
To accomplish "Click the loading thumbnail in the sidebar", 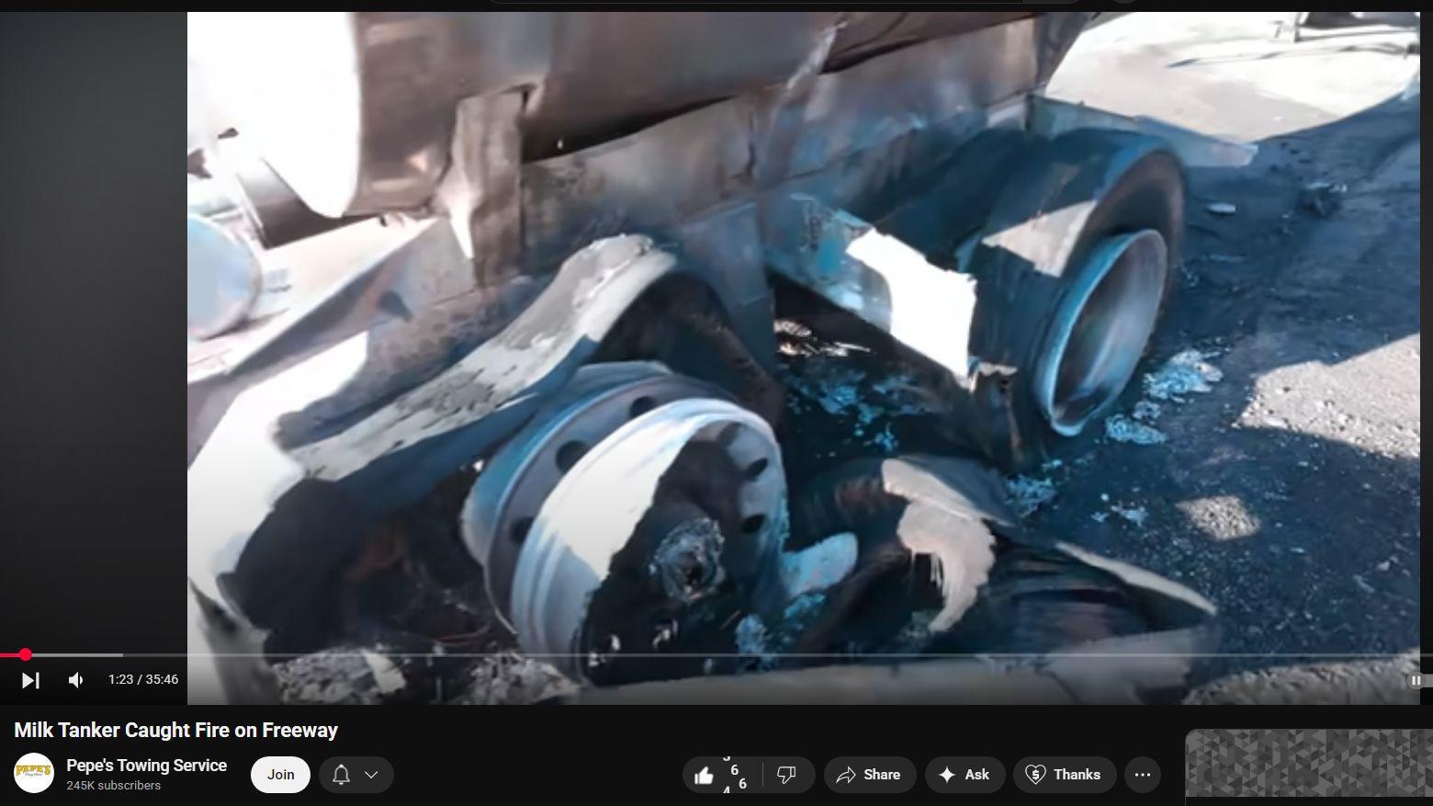I will point(1308,763).
